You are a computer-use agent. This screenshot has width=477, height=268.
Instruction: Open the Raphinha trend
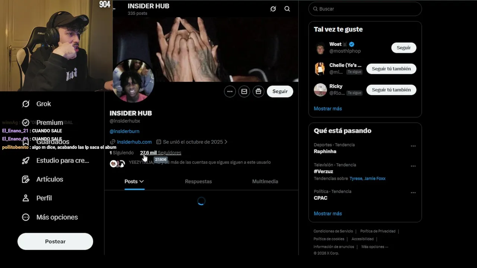click(x=325, y=151)
